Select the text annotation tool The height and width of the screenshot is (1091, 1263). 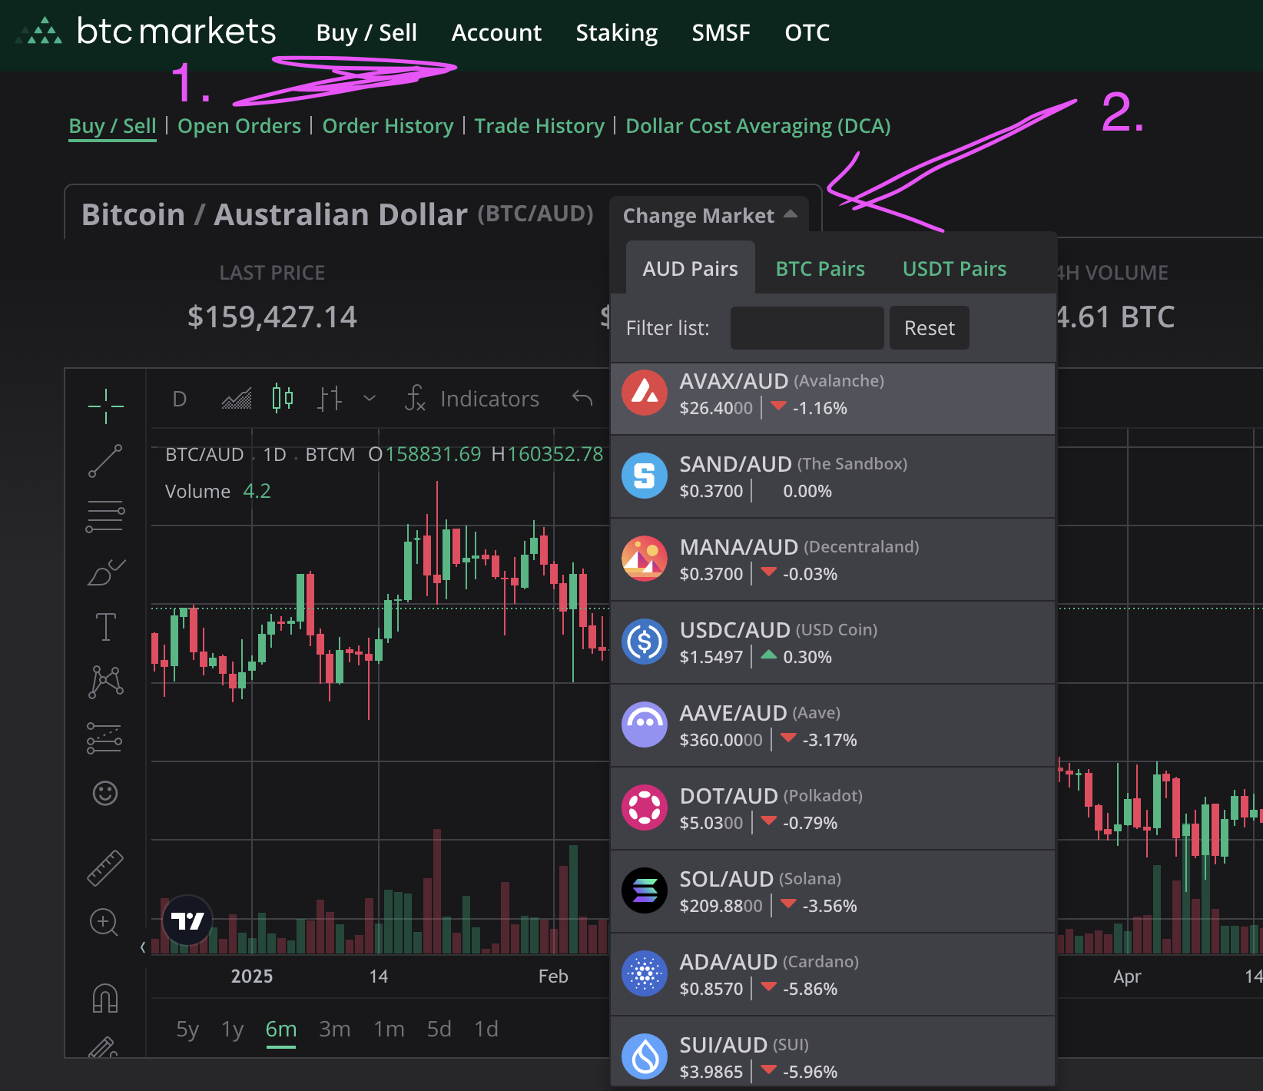pyautogui.click(x=105, y=627)
